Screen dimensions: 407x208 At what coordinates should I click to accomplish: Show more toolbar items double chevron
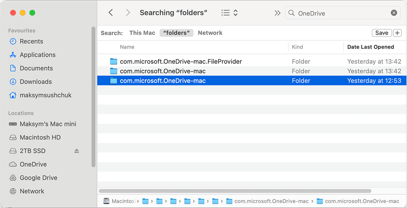pyautogui.click(x=277, y=13)
